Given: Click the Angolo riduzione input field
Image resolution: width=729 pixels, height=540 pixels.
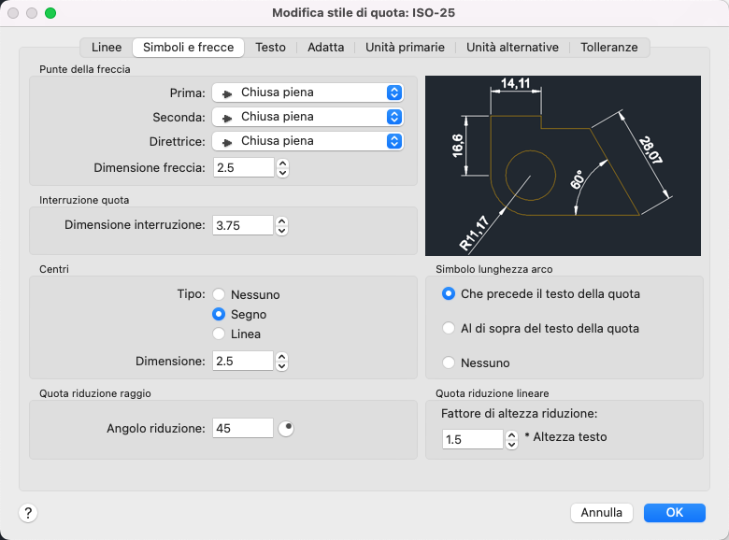Looking at the screenshot, I should click(x=243, y=428).
